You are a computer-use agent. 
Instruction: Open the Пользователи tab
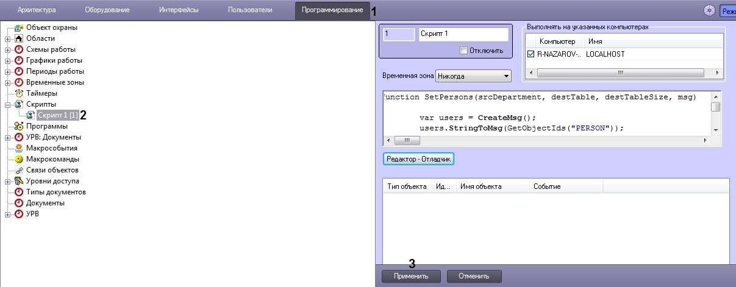point(250,10)
